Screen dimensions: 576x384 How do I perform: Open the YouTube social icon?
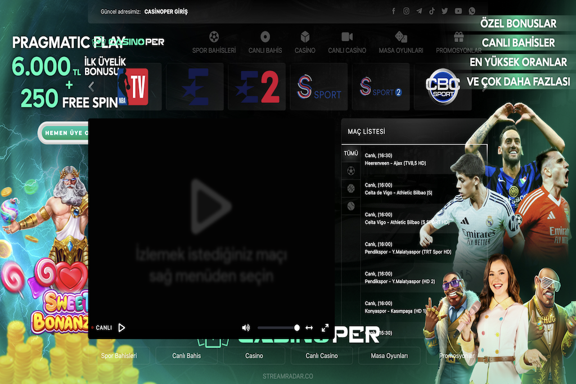(x=458, y=11)
